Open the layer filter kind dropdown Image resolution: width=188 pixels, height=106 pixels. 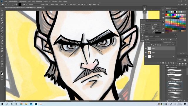point(151,39)
